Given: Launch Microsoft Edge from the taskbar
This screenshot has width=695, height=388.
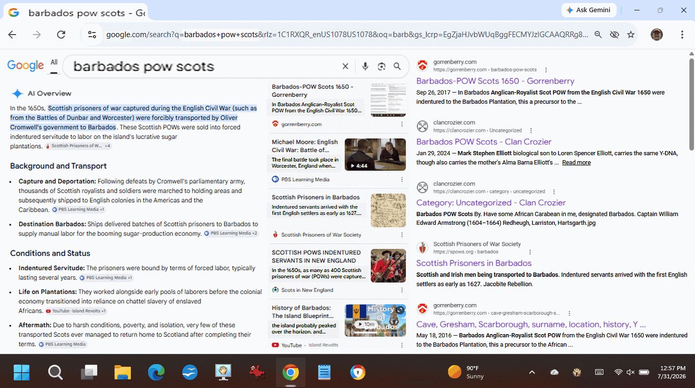Looking at the screenshot, I should point(156,372).
